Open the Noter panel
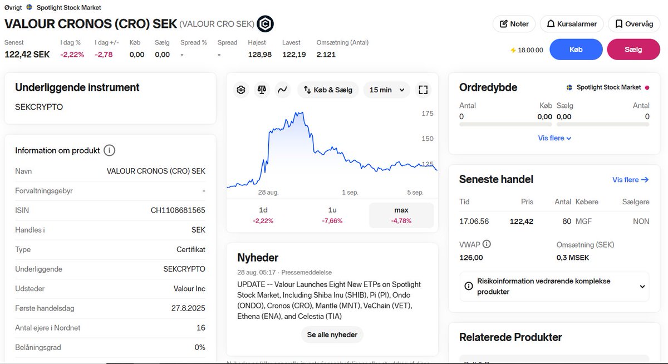 513,23
